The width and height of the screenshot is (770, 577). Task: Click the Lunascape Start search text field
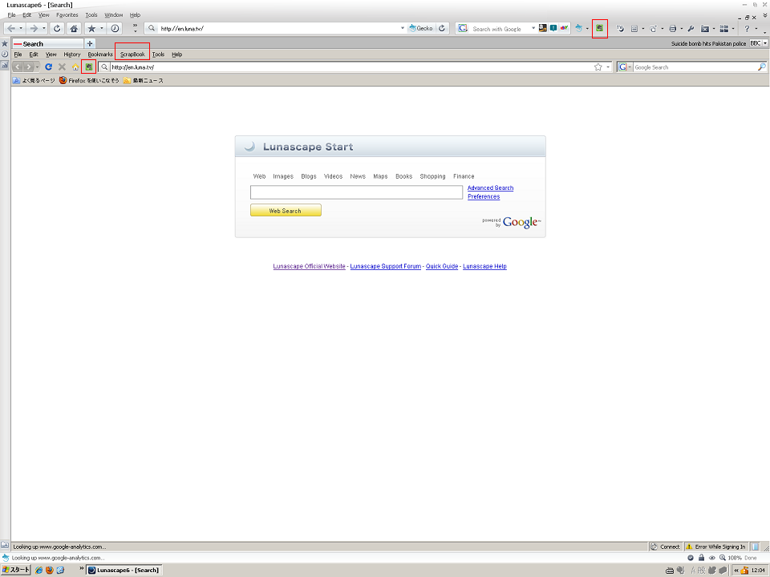[356, 192]
